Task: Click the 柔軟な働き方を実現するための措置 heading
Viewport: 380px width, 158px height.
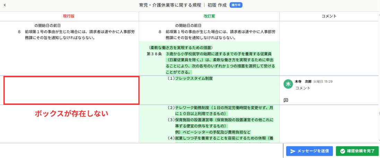Action: (x=180, y=48)
